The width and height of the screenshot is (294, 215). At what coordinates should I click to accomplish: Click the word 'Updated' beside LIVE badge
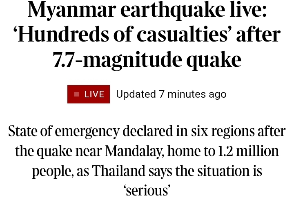tap(136, 94)
